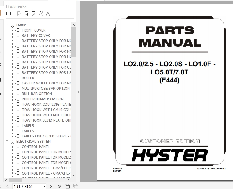Click the document number 4034585

click(x=118, y=169)
